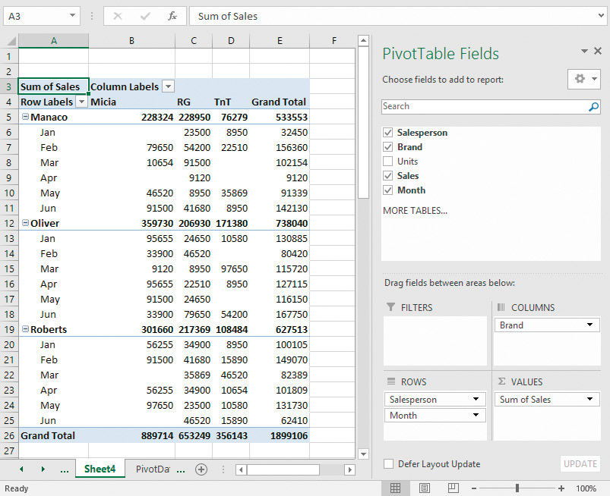This screenshot has width=610, height=496.
Task: Uncheck the Brand field checkbox
Action: tap(388, 147)
